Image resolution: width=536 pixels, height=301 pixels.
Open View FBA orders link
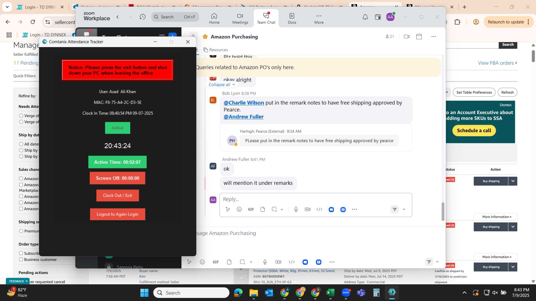(497, 63)
